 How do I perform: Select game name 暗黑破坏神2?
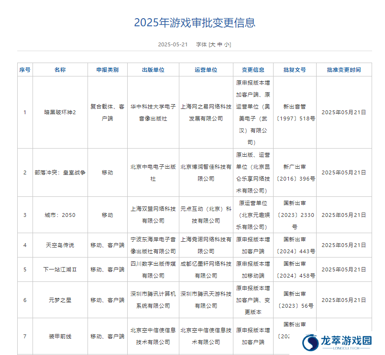60,112
